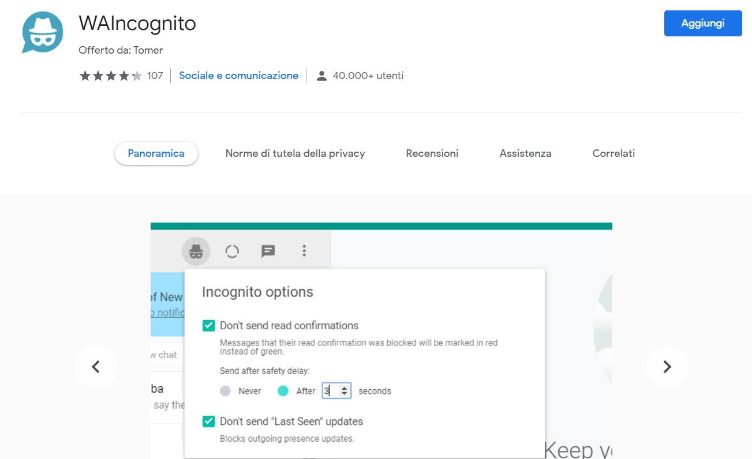Click the incognito hat icon in screenshot toolbar
The width and height of the screenshot is (752, 459).
pos(196,251)
